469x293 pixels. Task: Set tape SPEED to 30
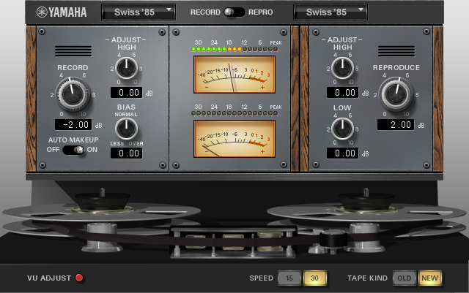(x=314, y=278)
